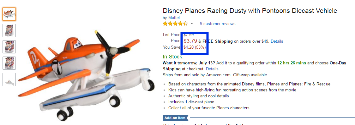
Task: Click the 'Includes 1 die-cast plane' bullet
Action: coord(191,102)
